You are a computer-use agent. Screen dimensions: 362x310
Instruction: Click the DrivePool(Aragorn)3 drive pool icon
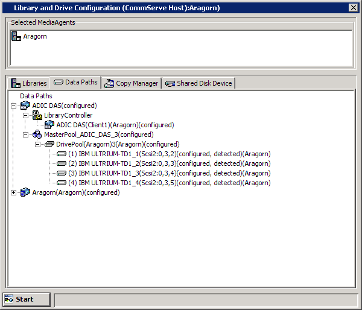[49, 144]
